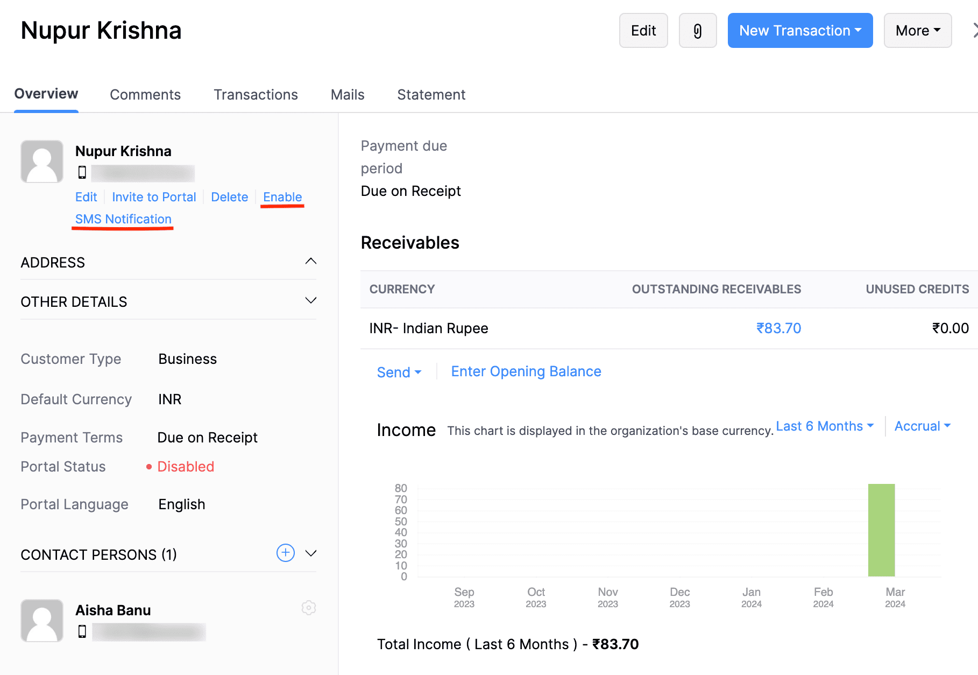Close the customer detail panel
Image resolution: width=978 pixels, height=675 pixels.
pos(975,31)
